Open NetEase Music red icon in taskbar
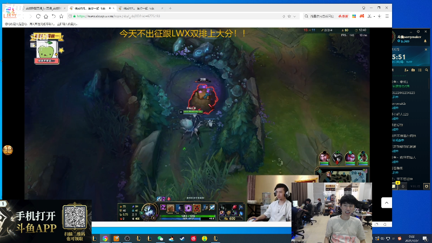 coord(193,238)
